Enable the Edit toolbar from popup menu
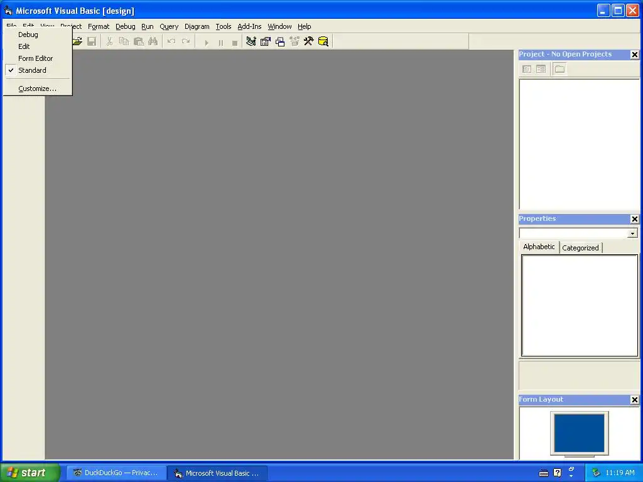Viewport: 643px width, 482px height. (38, 46)
